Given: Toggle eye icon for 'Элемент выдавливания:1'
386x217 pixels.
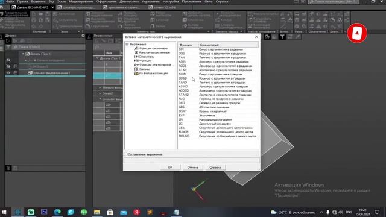Looking at the screenshot, I should [8, 73].
